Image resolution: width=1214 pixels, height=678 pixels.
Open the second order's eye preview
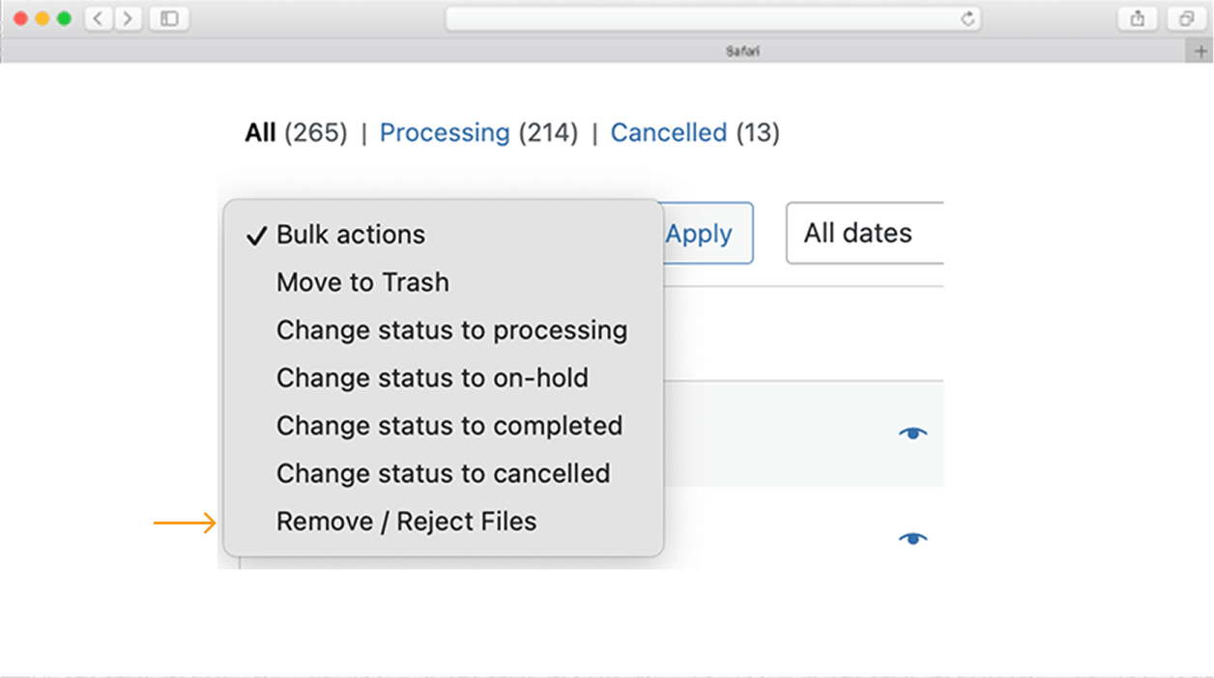[x=912, y=539]
